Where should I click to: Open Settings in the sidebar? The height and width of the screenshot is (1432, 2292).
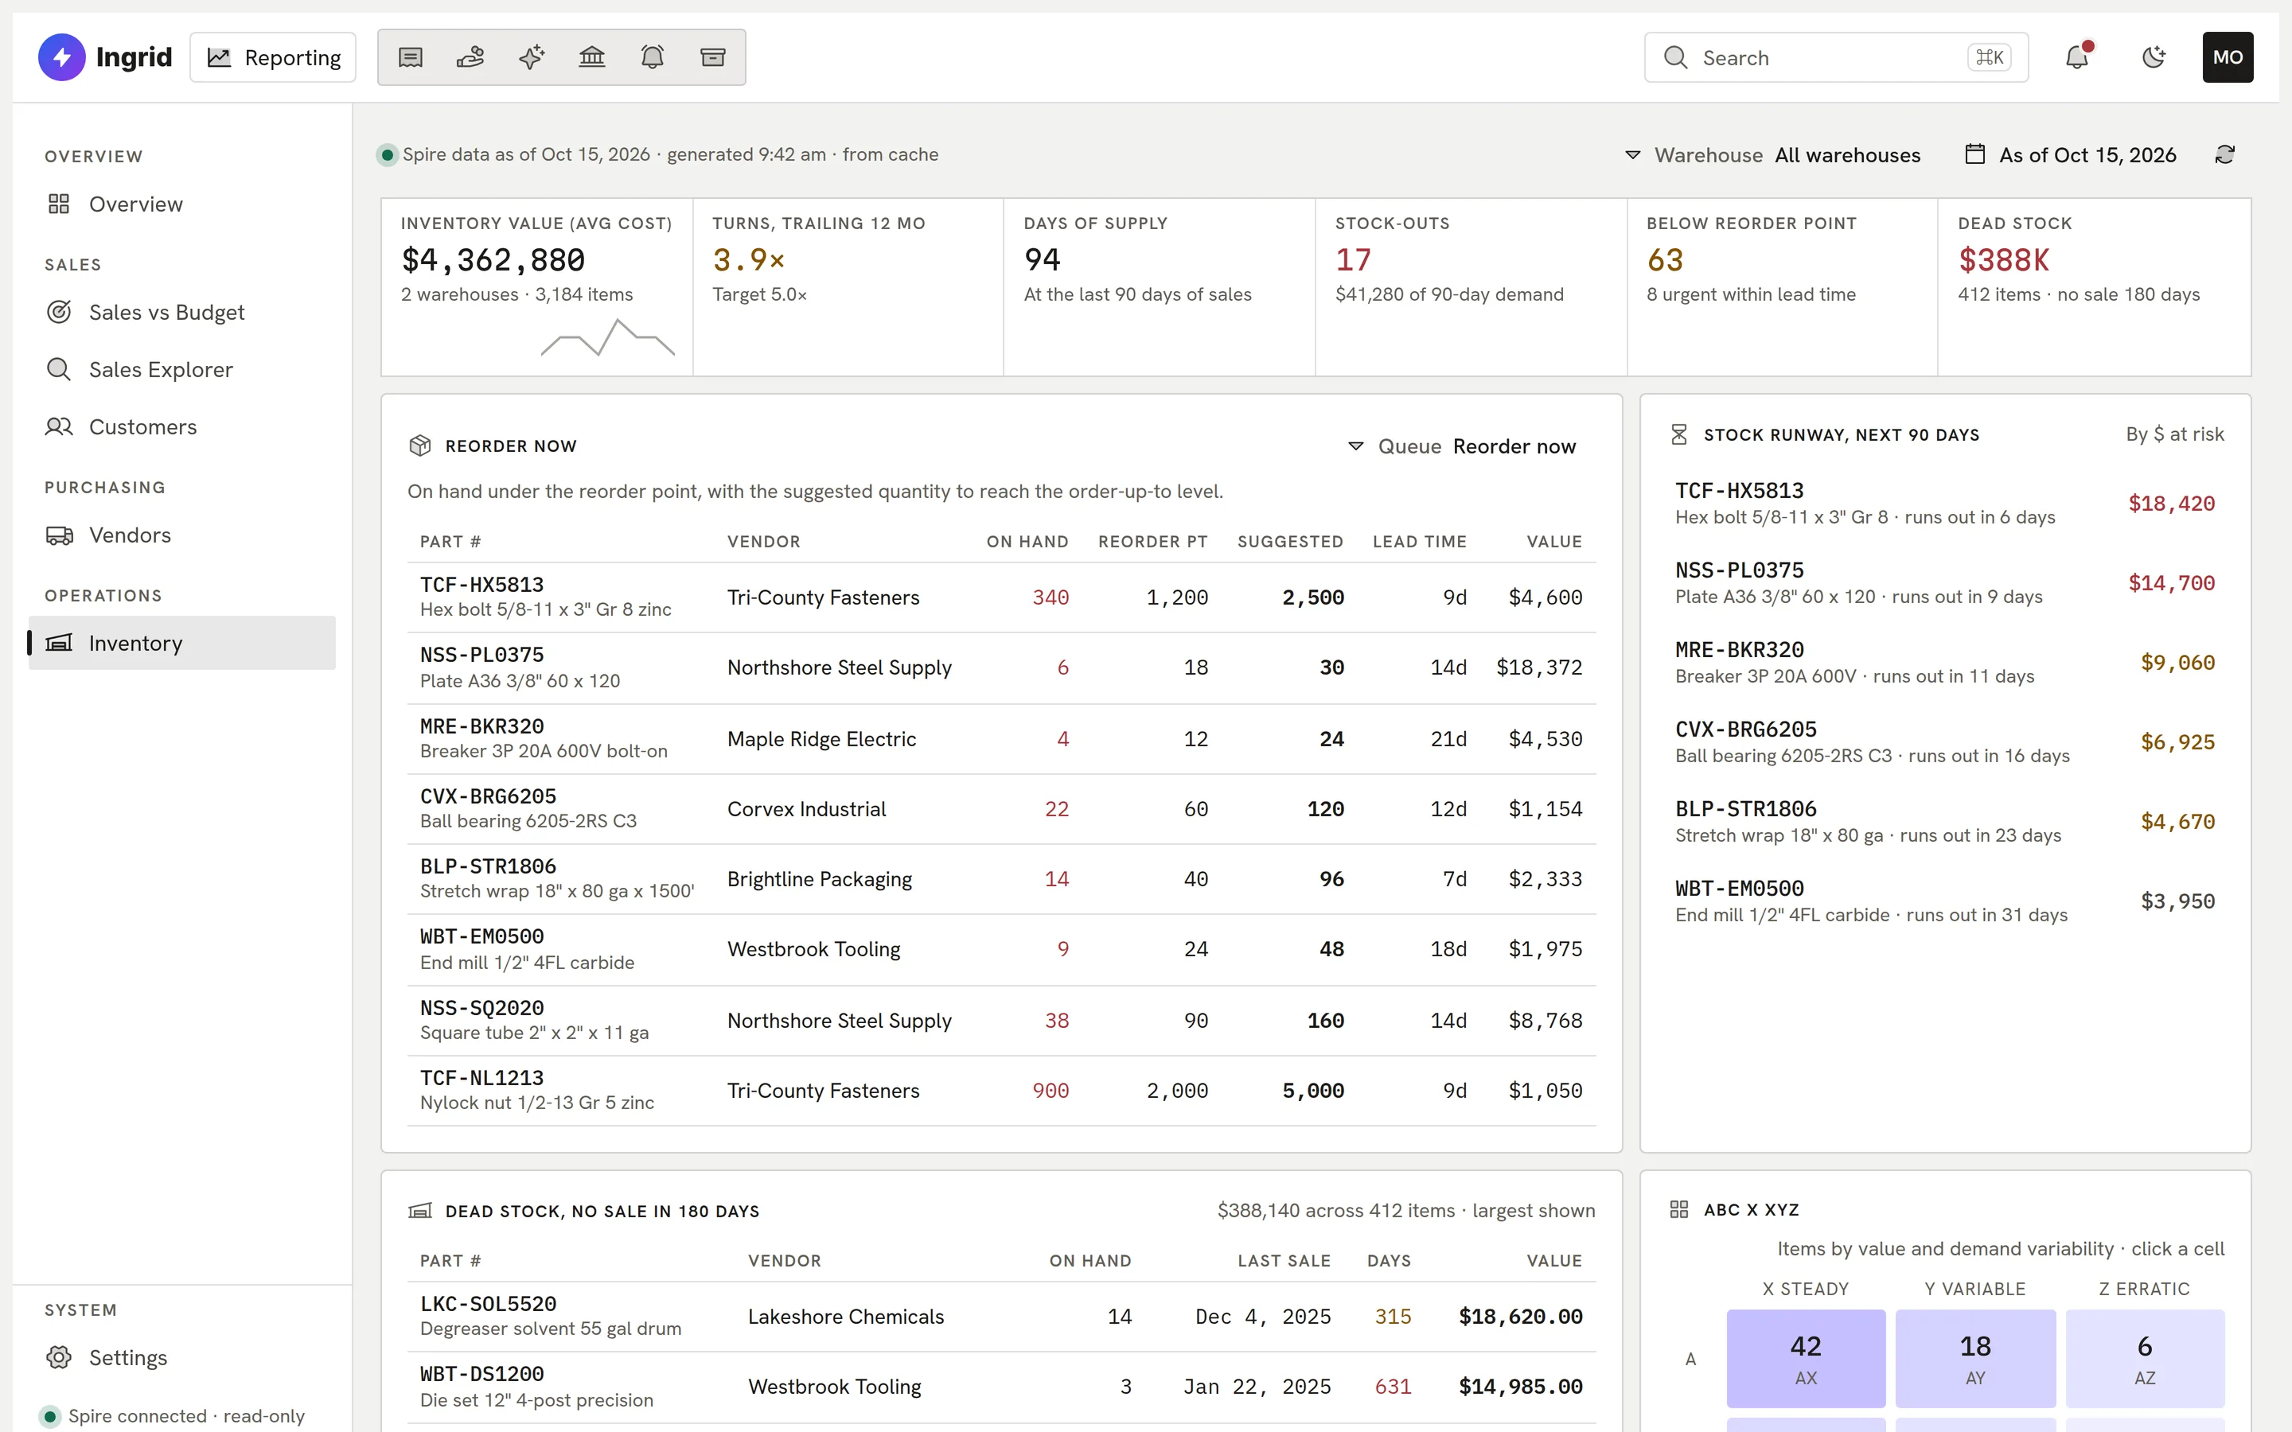click(x=181, y=1357)
